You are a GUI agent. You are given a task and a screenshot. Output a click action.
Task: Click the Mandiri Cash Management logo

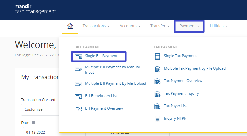tap(35, 9)
